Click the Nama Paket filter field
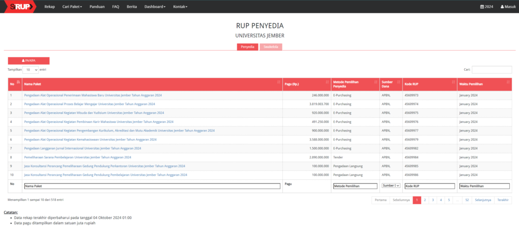The width and height of the screenshot is (519, 229). [x=152, y=186]
